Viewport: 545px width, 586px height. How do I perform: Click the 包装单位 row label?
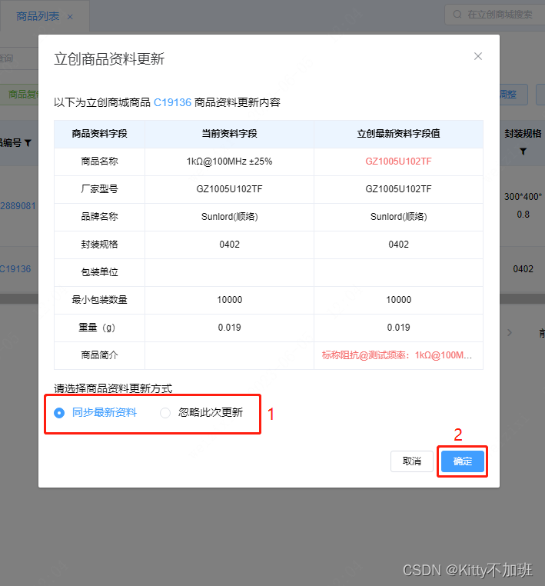(99, 272)
